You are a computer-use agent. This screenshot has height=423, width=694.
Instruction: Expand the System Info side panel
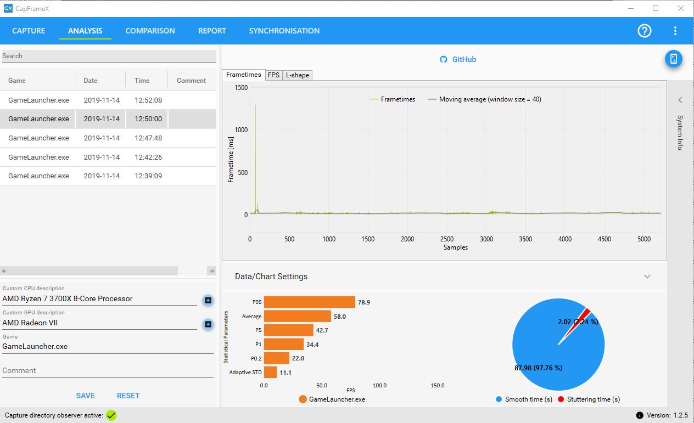pos(680,100)
